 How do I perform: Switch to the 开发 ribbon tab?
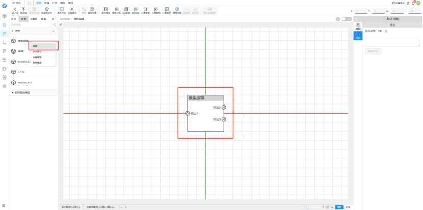tap(55, 3)
